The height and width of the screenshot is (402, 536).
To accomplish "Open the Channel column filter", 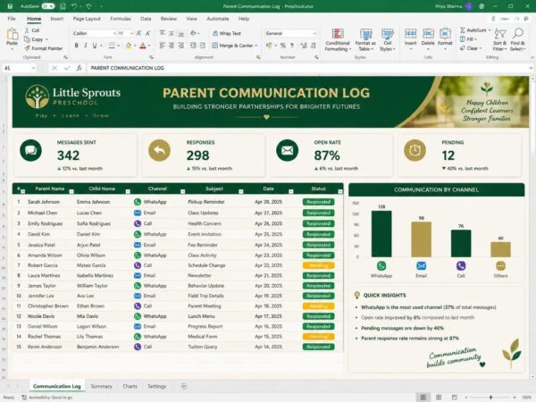I will coord(182,191).
